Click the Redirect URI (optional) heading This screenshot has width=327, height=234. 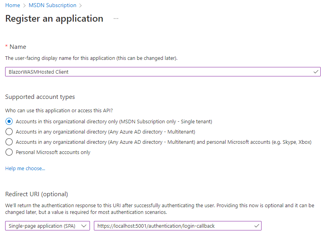click(x=37, y=194)
